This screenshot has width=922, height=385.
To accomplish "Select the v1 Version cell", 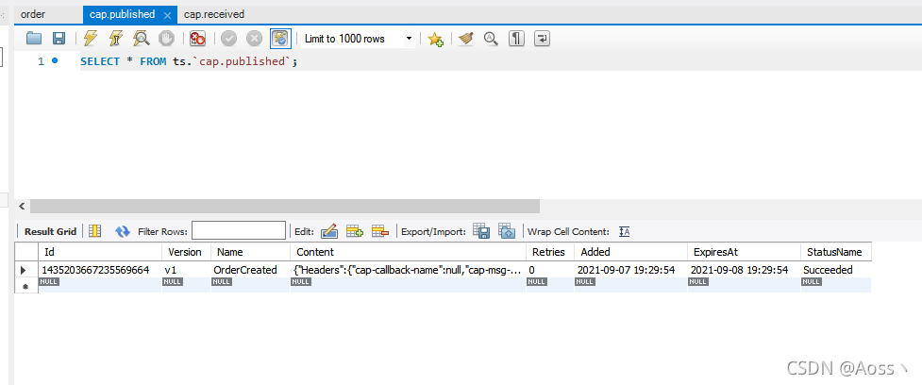I will (x=186, y=270).
